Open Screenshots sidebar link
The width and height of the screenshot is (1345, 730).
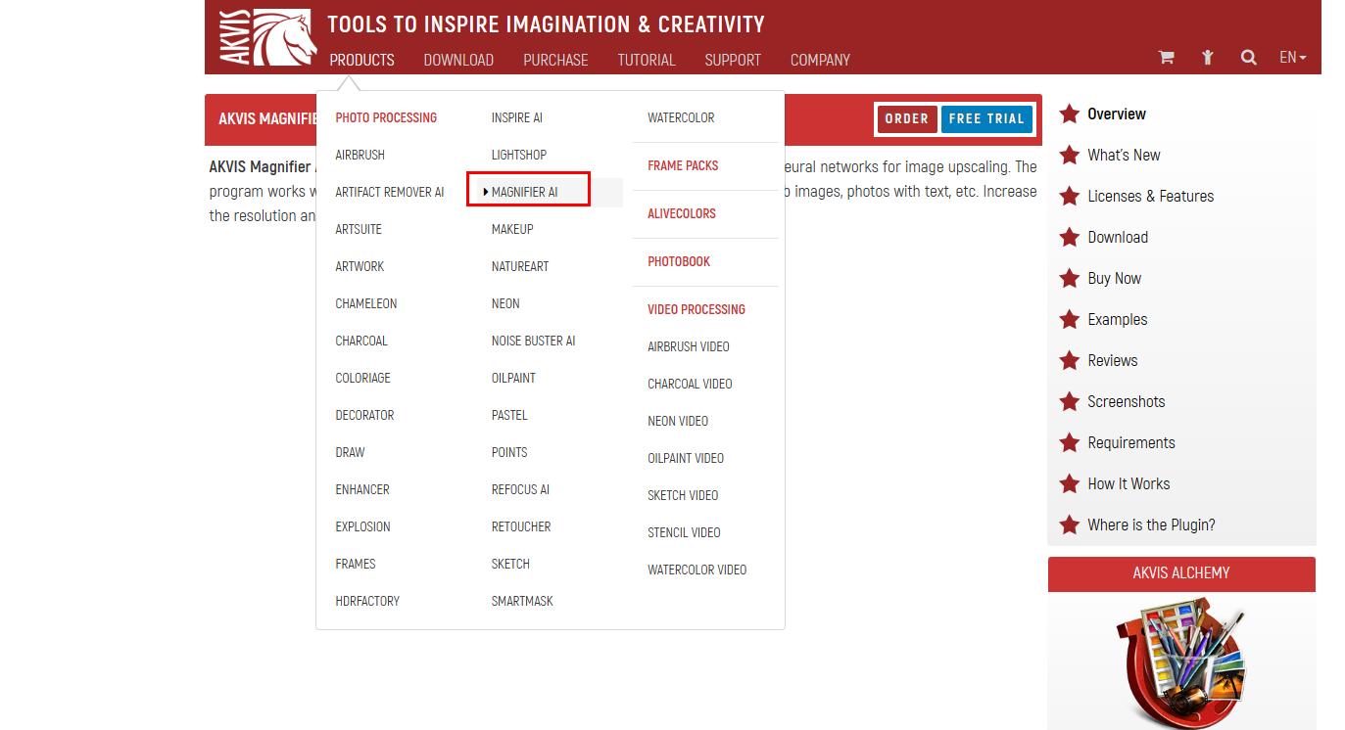[1126, 401]
